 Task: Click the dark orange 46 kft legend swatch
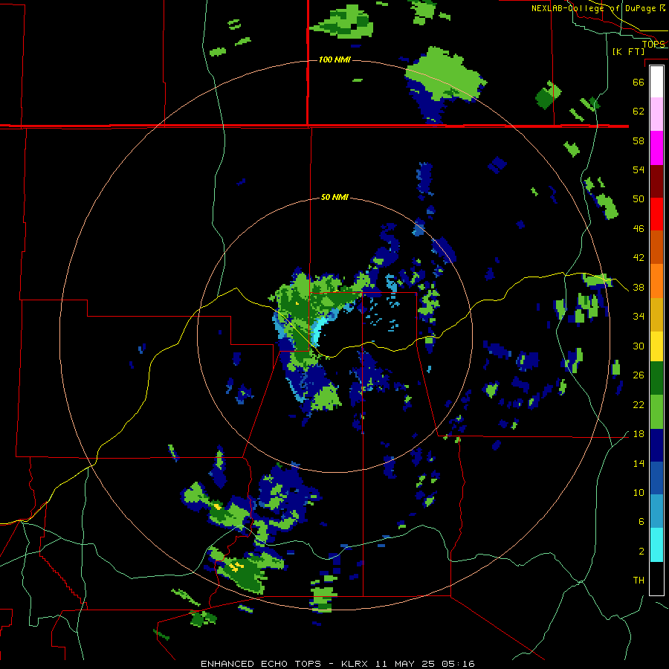click(656, 247)
